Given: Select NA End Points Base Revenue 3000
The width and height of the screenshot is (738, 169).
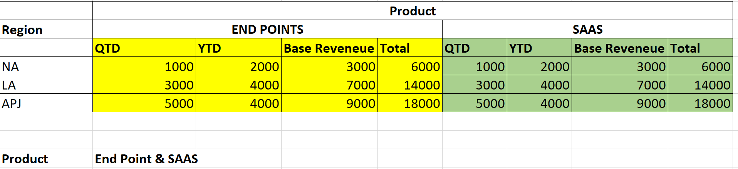Looking at the screenshot, I should tap(329, 66).
